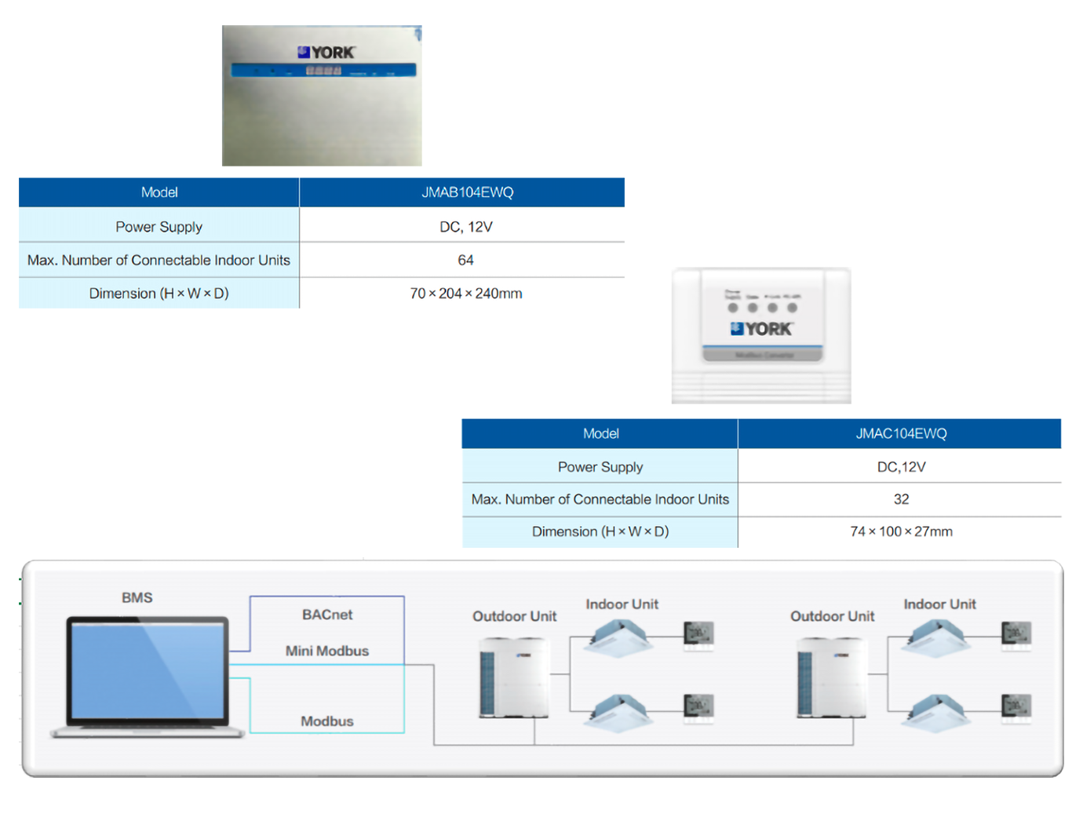Select the BACnet label in diagram
Image resolution: width=1083 pixels, height=814 pixels.
[x=327, y=615]
